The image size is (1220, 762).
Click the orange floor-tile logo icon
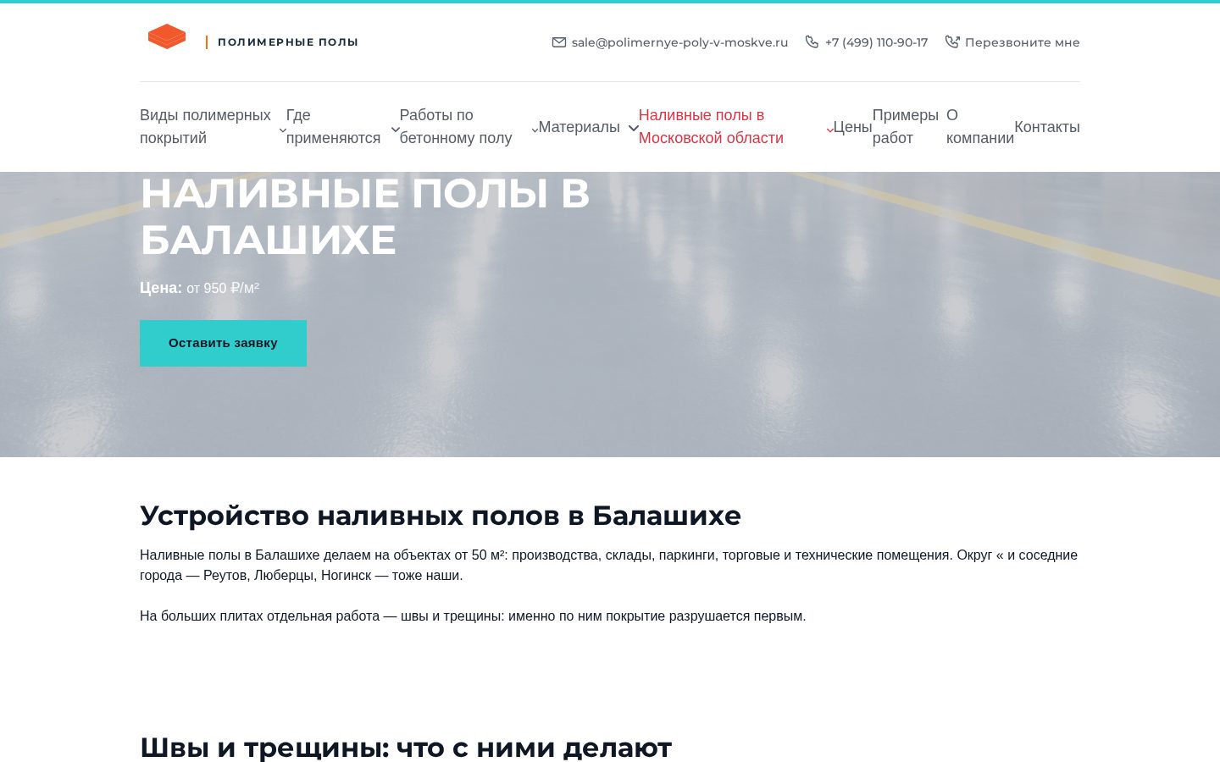167,36
